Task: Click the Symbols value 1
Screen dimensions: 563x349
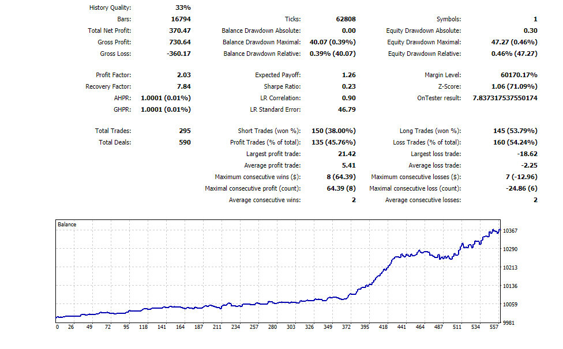Action: coord(535,19)
